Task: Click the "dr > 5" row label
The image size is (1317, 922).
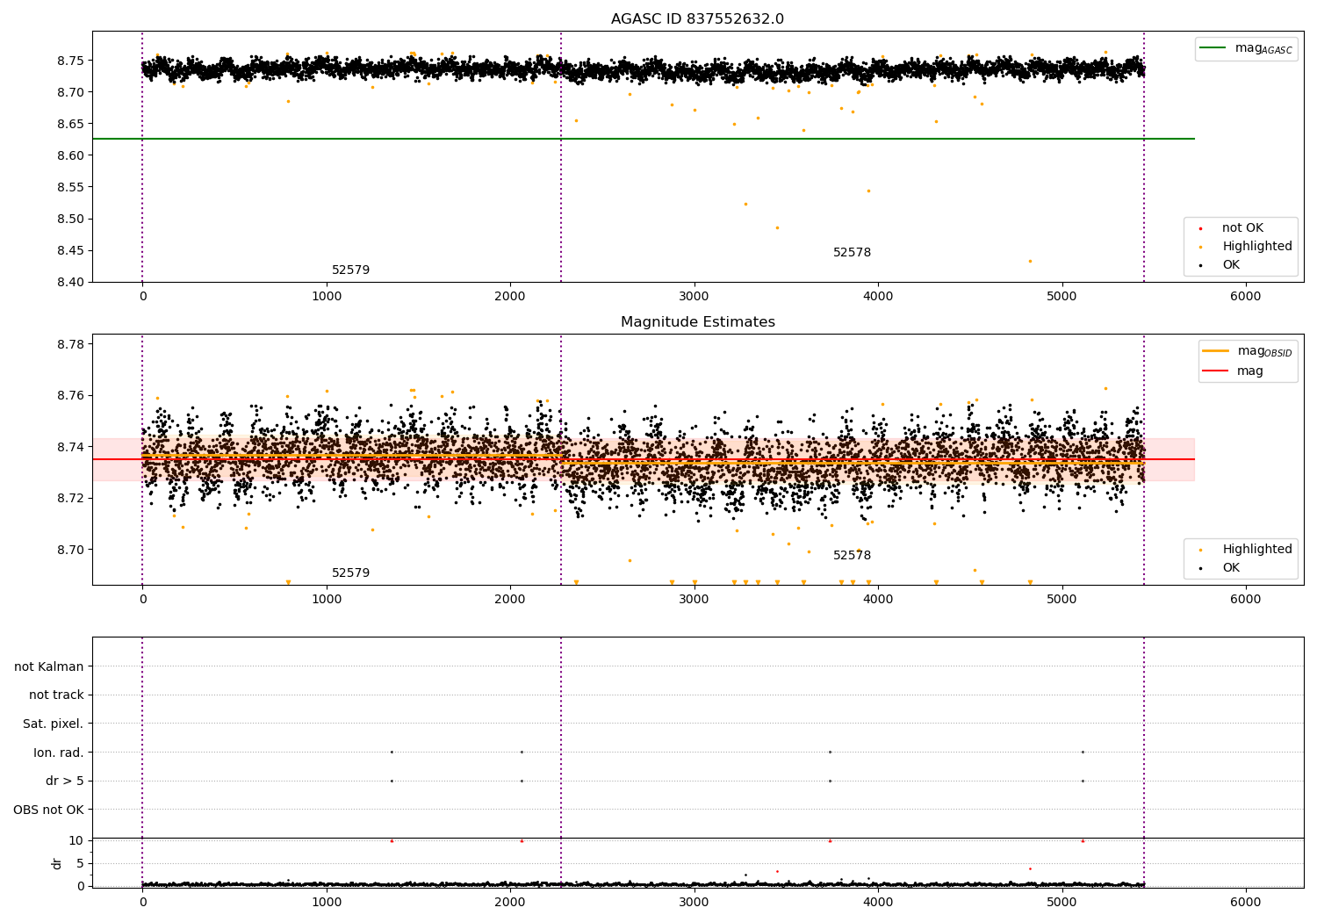Action: 65,782
